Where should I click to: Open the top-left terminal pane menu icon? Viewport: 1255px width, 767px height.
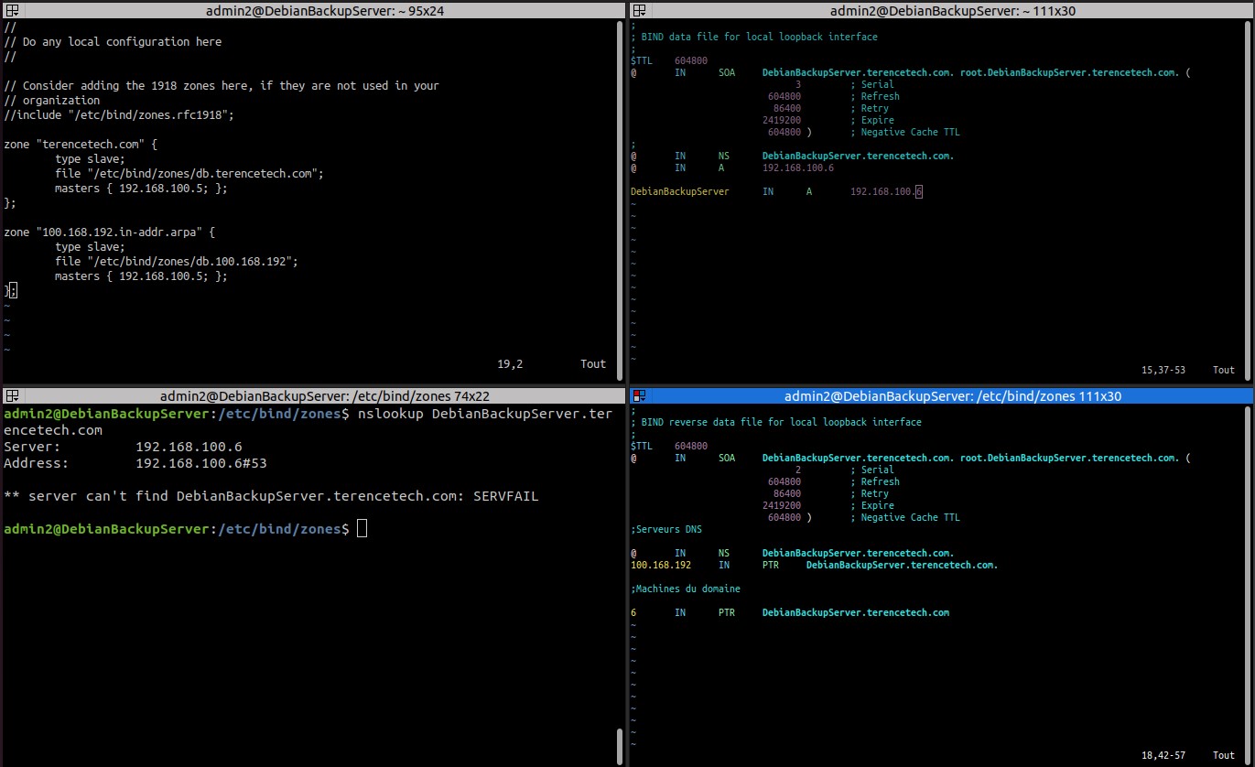[12, 10]
